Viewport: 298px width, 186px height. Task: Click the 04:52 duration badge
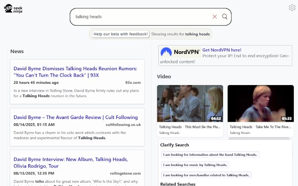click(x=216, y=119)
